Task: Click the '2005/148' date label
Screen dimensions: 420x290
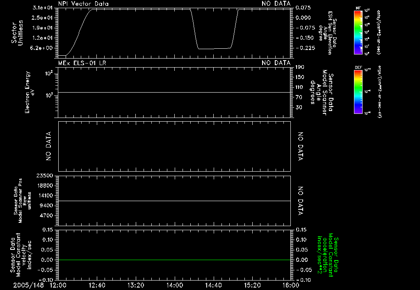Action: pos(28,285)
